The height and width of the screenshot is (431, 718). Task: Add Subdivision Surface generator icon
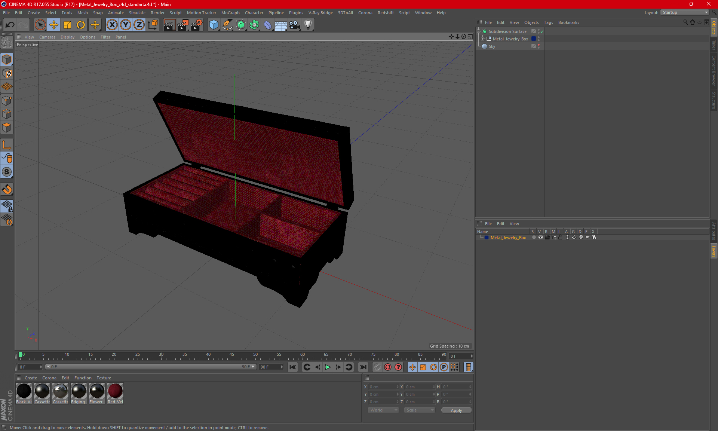(x=241, y=25)
